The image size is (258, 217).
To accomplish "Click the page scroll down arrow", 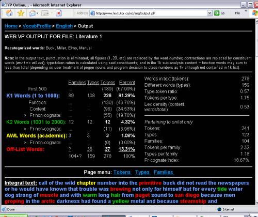I will [x=256, y=202].
